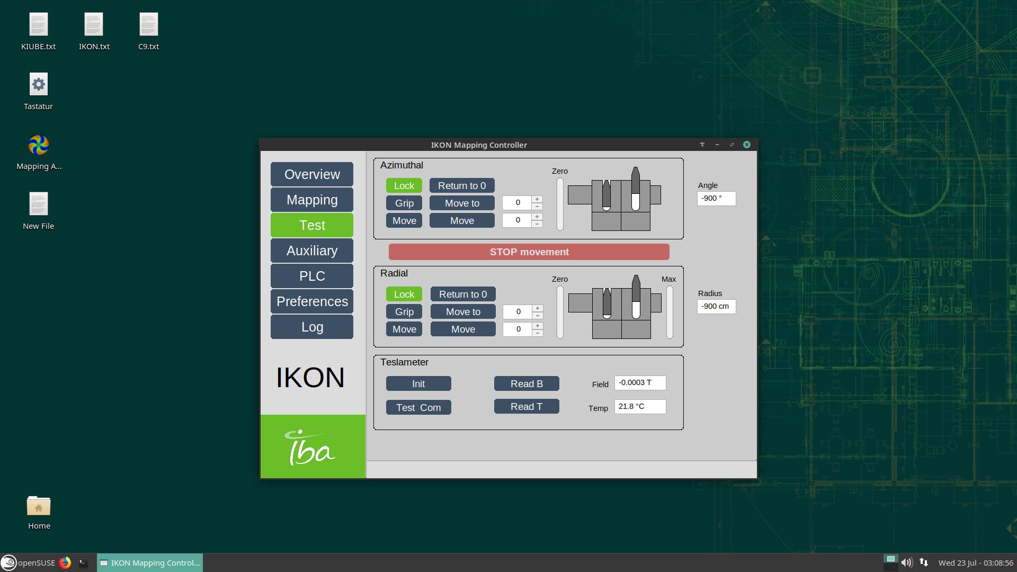Open the New File desktop icon
Screen dimensions: 1017x572
(x=38, y=211)
